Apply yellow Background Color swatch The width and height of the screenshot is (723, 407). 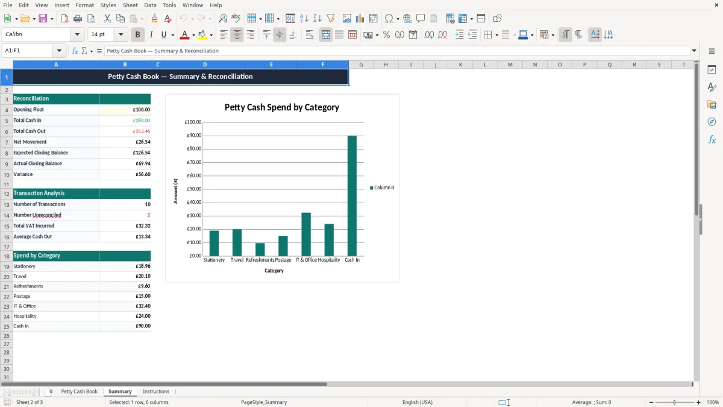pyautogui.click(x=203, y=35)
